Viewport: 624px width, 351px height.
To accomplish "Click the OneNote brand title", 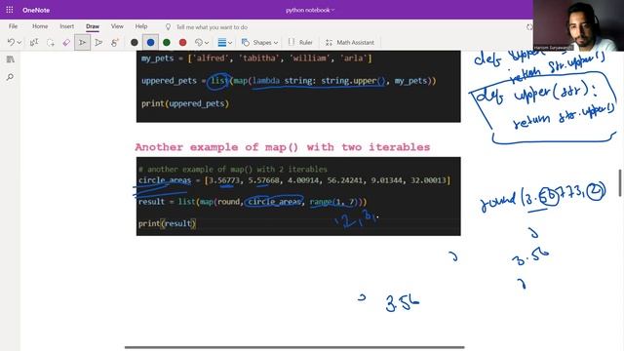I will pos(36,11).
